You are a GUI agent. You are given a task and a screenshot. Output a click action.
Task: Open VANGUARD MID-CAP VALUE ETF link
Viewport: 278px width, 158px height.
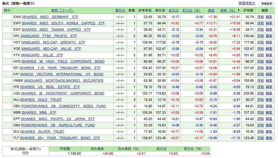click(x=51, y=49)
